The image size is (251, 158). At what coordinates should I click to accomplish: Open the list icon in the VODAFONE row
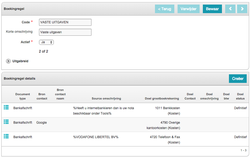6,136
